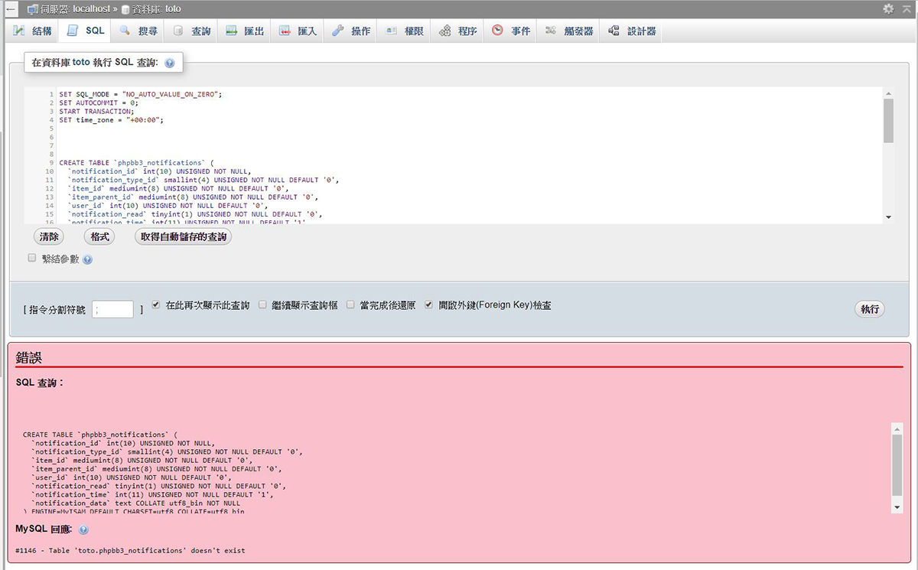
Task: Switch to the 結構 tab
Action: (x=33, y=31)
